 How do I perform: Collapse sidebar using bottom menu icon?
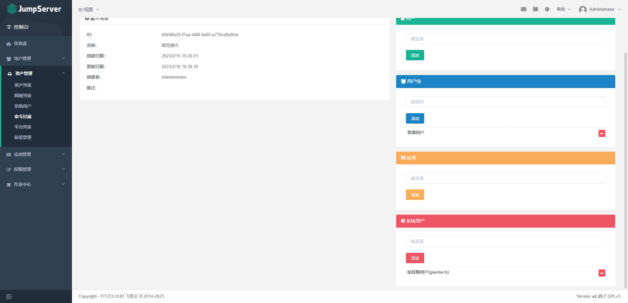[9, 296]
